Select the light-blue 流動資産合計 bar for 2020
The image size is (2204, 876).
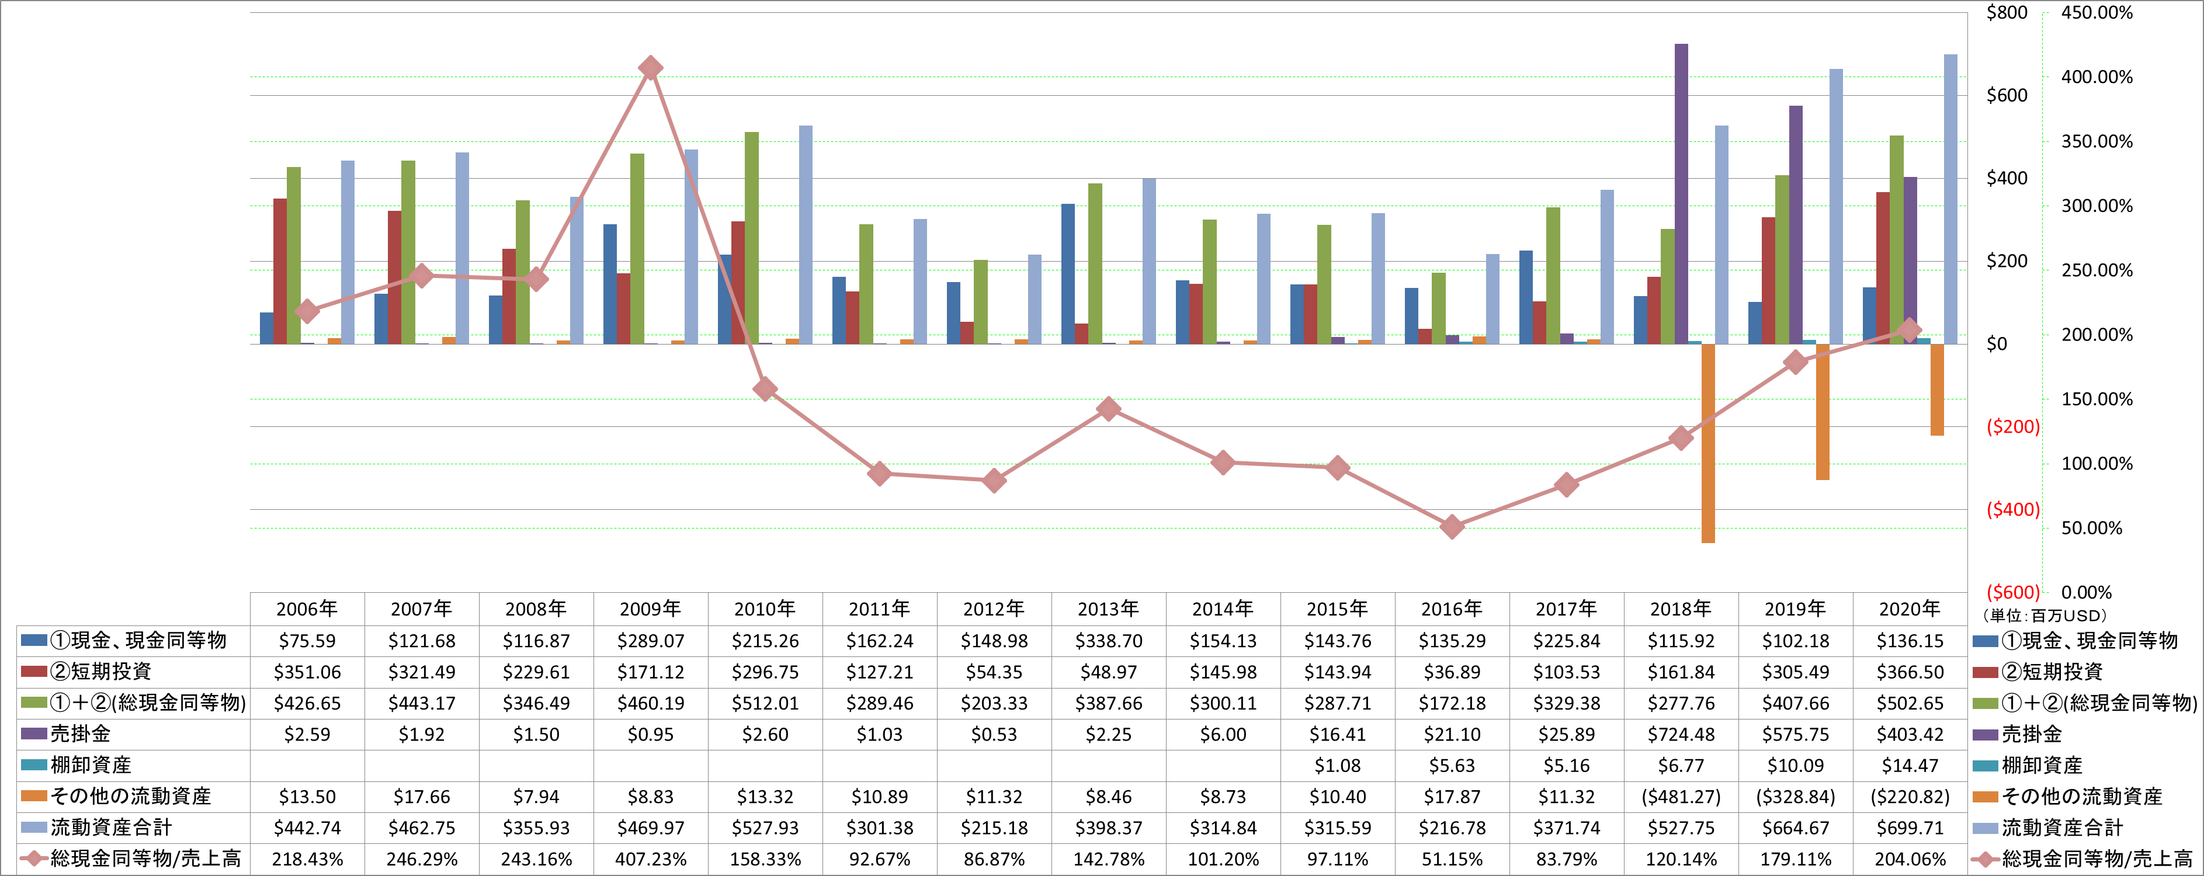[1950, 199]
